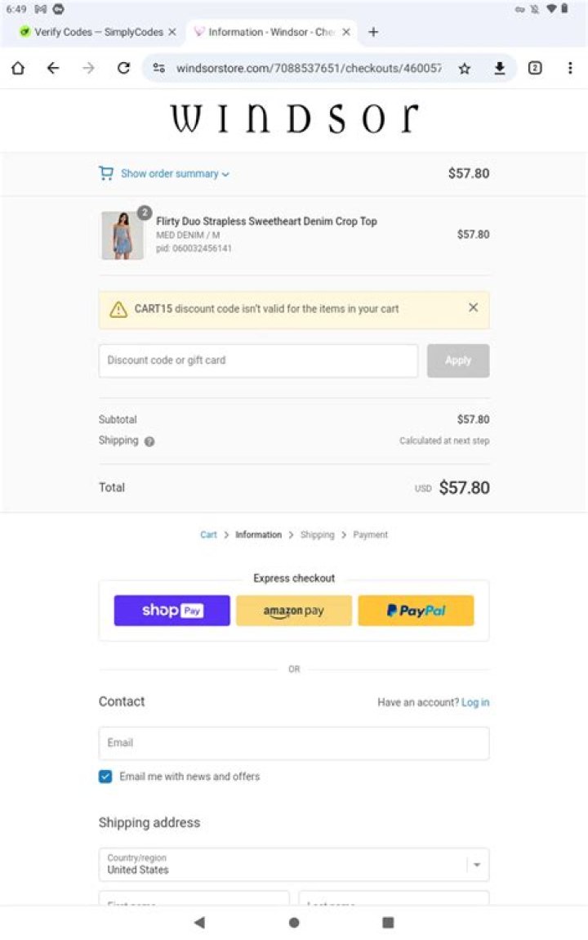Pay with Shop Pay button
The height and width of the screenshot is (940, 588).
171,611
